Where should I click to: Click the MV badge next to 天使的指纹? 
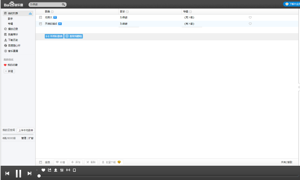click(x=60, y=24)
